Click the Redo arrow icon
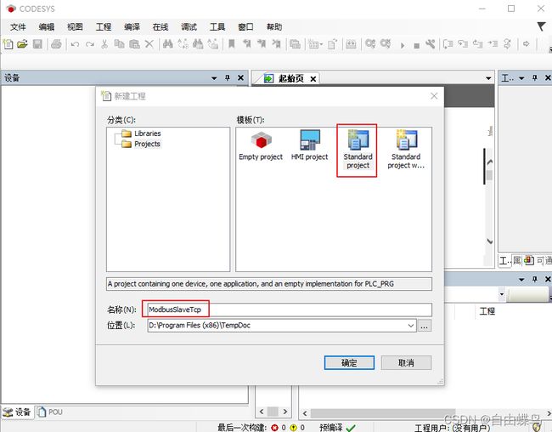This screenshot has height=432, width=552. (x=90, y=44)
